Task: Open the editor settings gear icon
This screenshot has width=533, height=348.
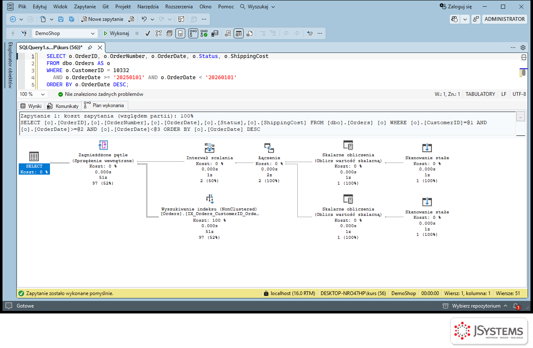Action: click(x=523, y=48)
